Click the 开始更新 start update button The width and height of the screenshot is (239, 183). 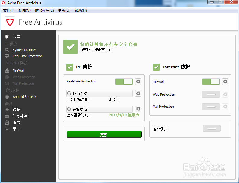point(99,109)
